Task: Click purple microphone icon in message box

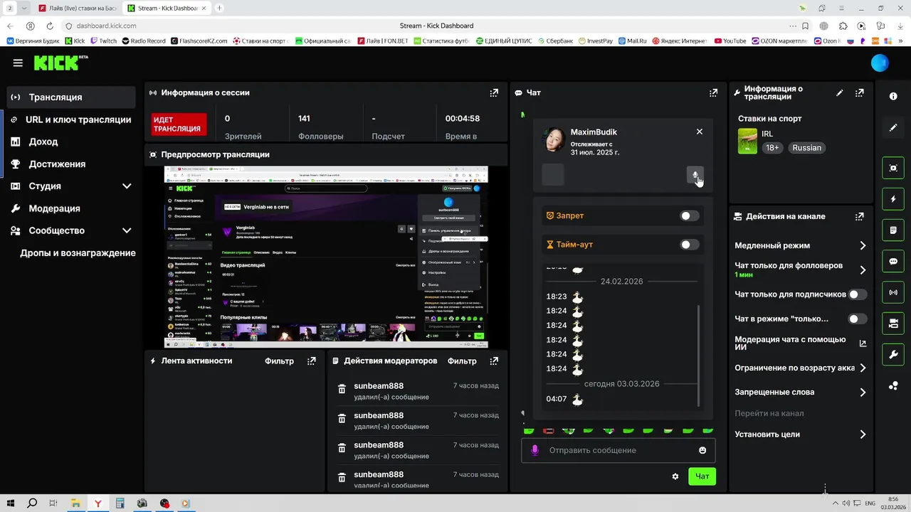Action: pyautogui.click(x=535, y=450)
